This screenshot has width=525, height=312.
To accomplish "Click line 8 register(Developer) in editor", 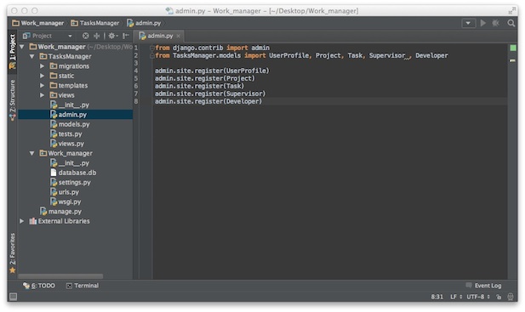I will 208,101.
